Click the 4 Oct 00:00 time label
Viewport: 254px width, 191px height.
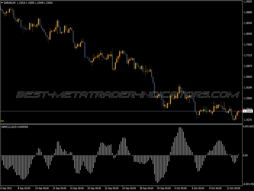[180, 188]
